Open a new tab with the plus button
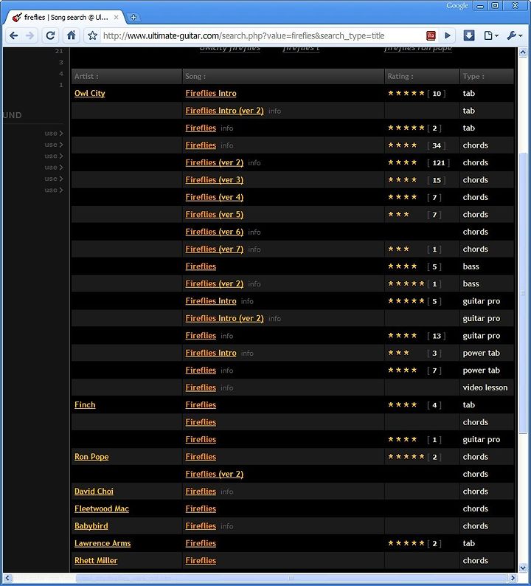531x586 pixels. point(133,17)
